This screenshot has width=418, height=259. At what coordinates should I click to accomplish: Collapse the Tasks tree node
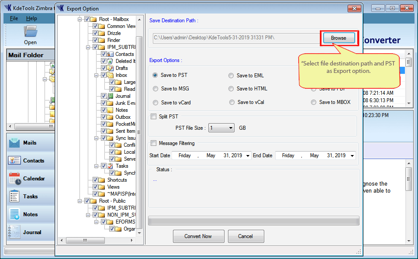point(96,166)
